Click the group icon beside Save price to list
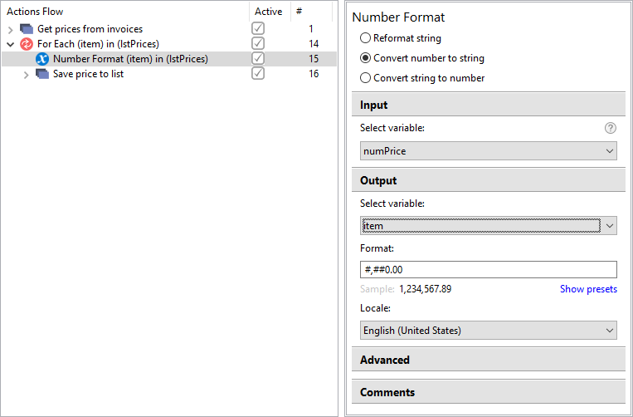Screen dimensions: 633x417 pos(42,74)
